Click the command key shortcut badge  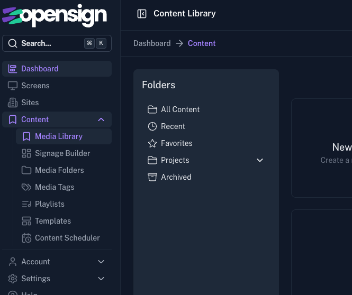tap(89, 43)
